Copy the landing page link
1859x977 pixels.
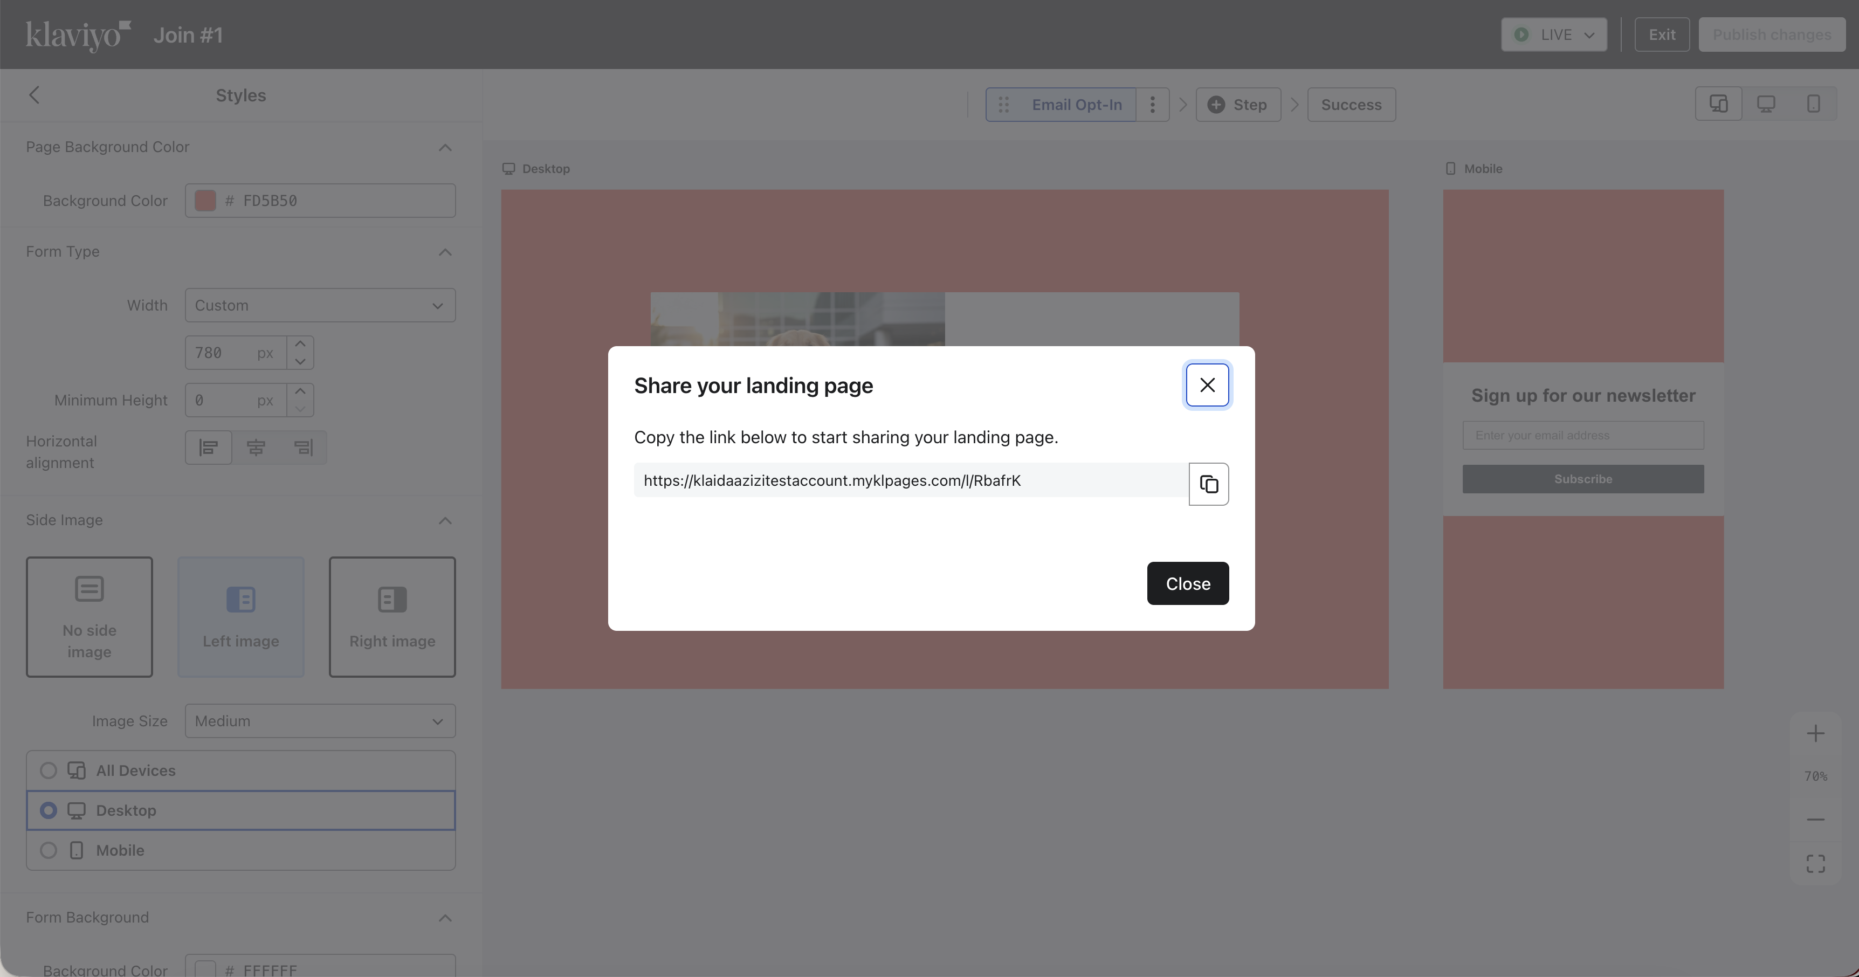point(1208,484)
